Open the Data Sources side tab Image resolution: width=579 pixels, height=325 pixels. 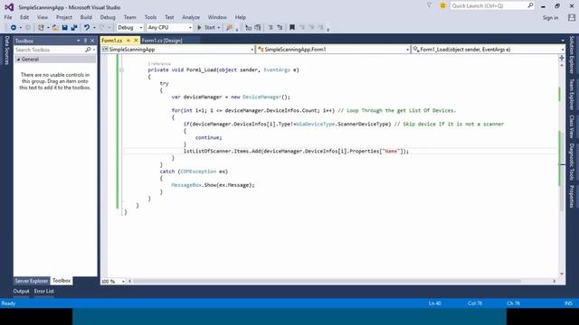tap(6, 51)
